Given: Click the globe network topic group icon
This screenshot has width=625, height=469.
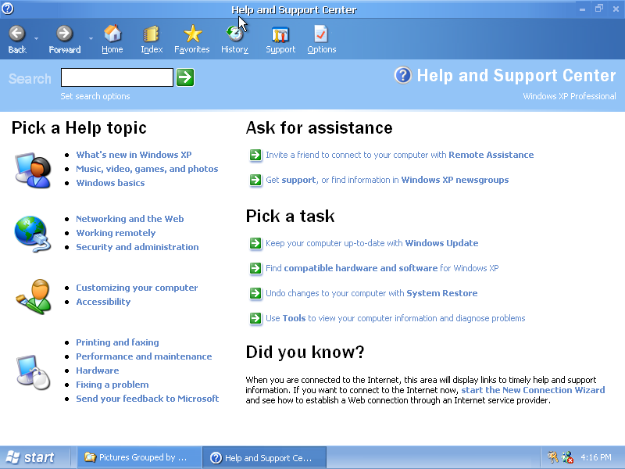Looking at the screenshot, I should click(x=33, y=234).
